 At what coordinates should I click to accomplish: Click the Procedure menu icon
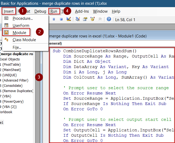[6, 18]
